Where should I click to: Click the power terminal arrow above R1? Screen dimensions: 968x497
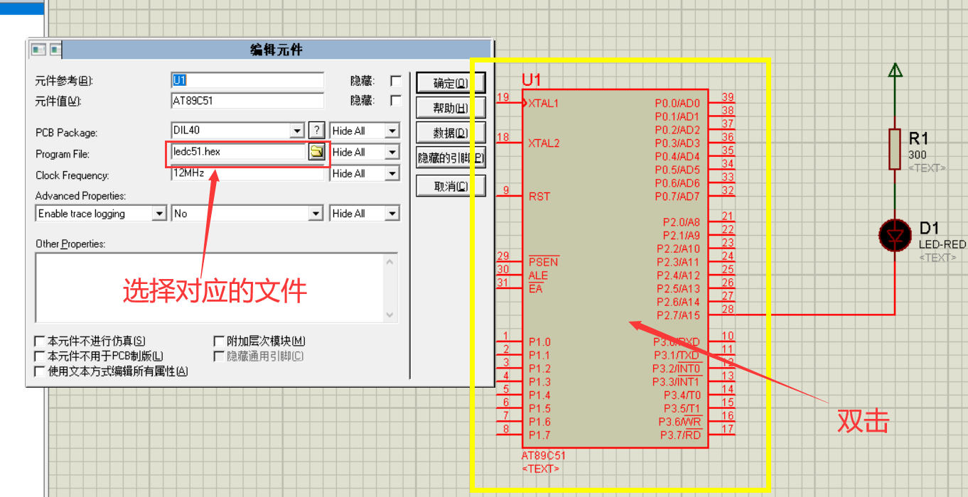(896, 70)
